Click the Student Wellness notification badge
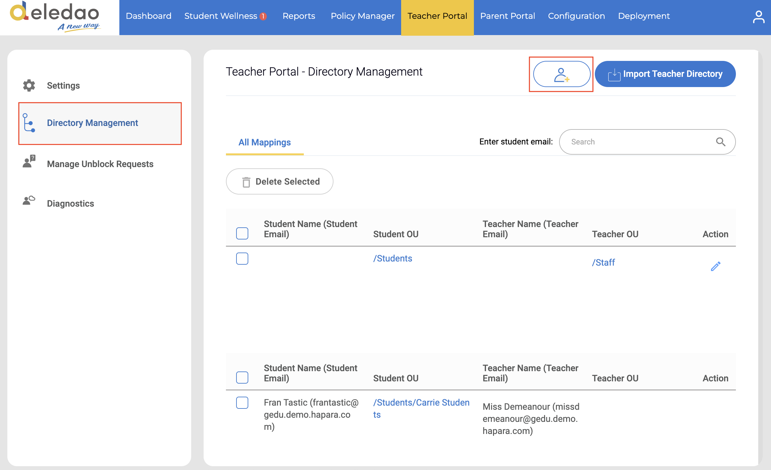Viewport: 771px width, 470px height. [x=263, y=16]
